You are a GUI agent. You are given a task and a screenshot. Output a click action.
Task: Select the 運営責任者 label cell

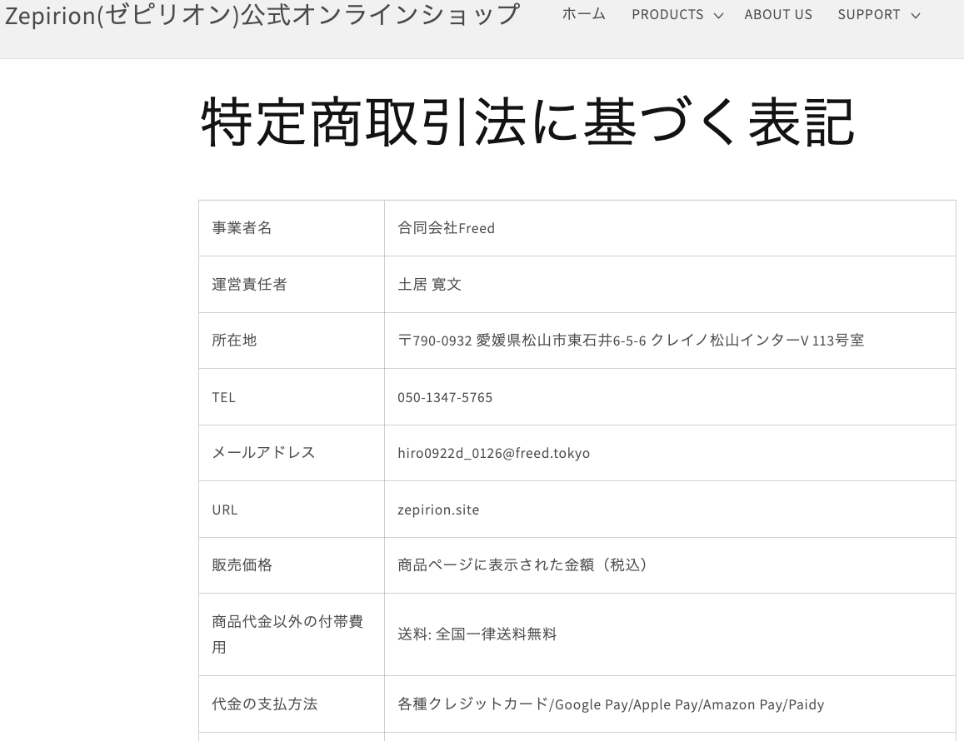(249, 284)
